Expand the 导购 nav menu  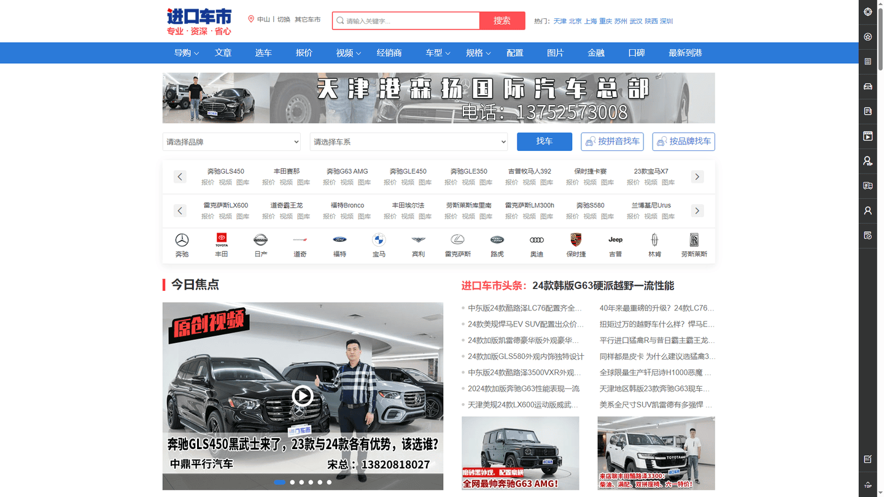pyautogui.click(x=187, y=53)
